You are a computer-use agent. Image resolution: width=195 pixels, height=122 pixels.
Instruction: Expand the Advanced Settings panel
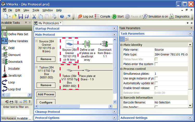coord(190,118)
